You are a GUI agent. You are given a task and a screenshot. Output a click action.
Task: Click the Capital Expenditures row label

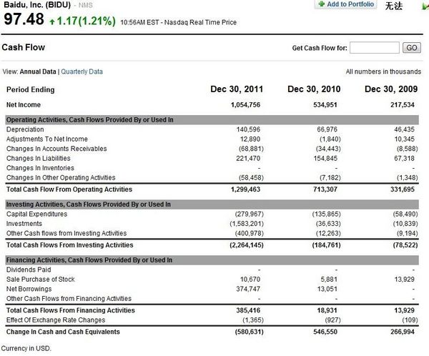(36, 214)
